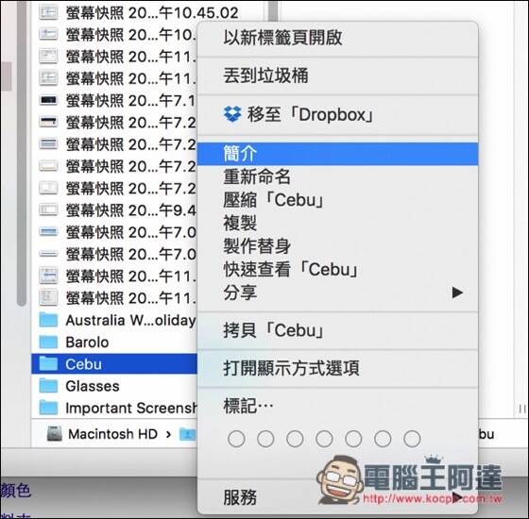Click the path chevron after Macintosh HD
Screen dimensions: 529x519
(168, 434)
